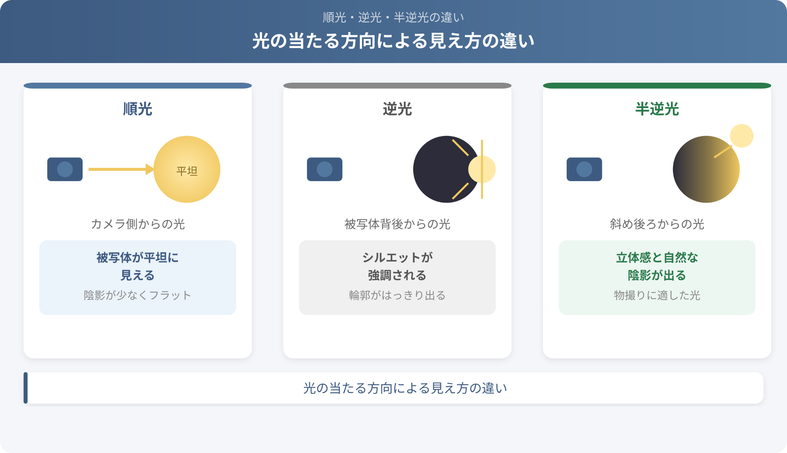Click the caption カメラ側からの光
787x453 pixels.
click(138, 224)
